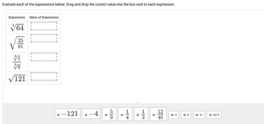Click the drag handle on the 1/2 tile

point(138,115)
